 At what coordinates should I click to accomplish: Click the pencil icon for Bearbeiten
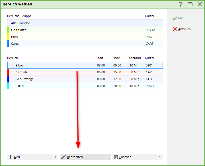(63, 157)
